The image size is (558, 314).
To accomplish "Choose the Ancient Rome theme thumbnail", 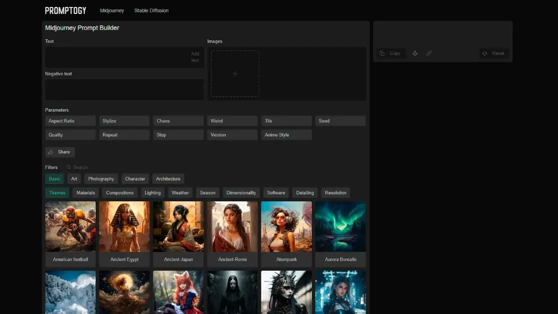I will click(x=232, y=234).
